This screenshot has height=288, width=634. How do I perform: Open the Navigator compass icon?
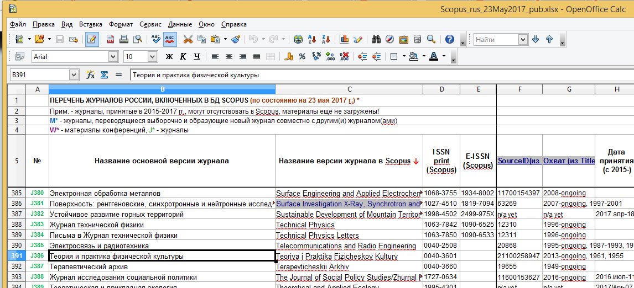(x=390, y=39)
